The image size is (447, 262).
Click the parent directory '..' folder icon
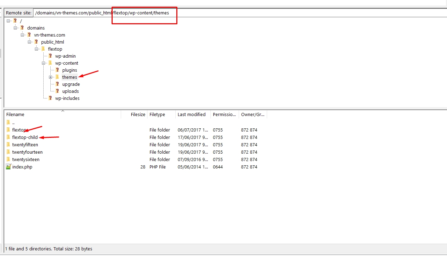[x=8, y=122]
